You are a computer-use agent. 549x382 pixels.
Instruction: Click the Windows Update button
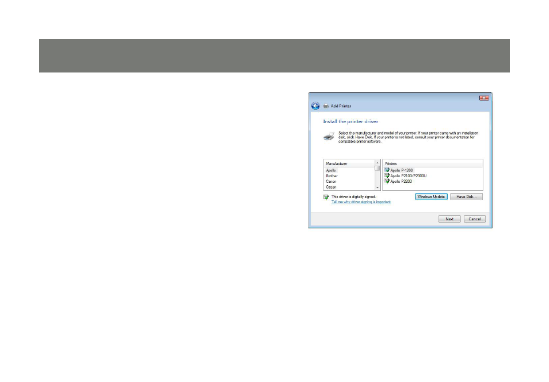point(431,197)
